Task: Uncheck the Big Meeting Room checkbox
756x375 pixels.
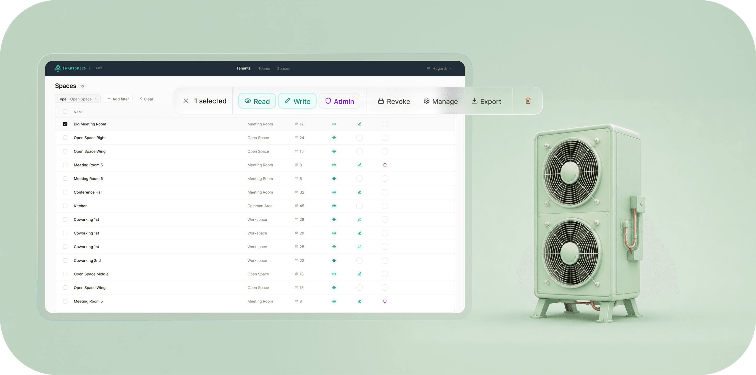Action: pos(65,124)
